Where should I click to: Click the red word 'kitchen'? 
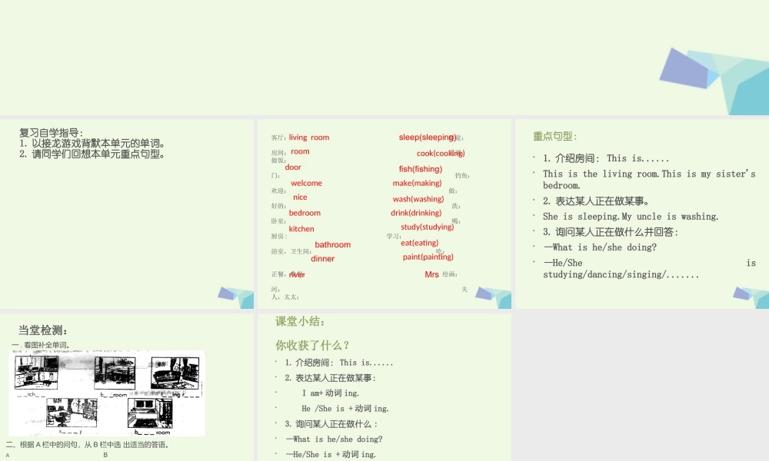pyautogui.click(x=301, y=229)
